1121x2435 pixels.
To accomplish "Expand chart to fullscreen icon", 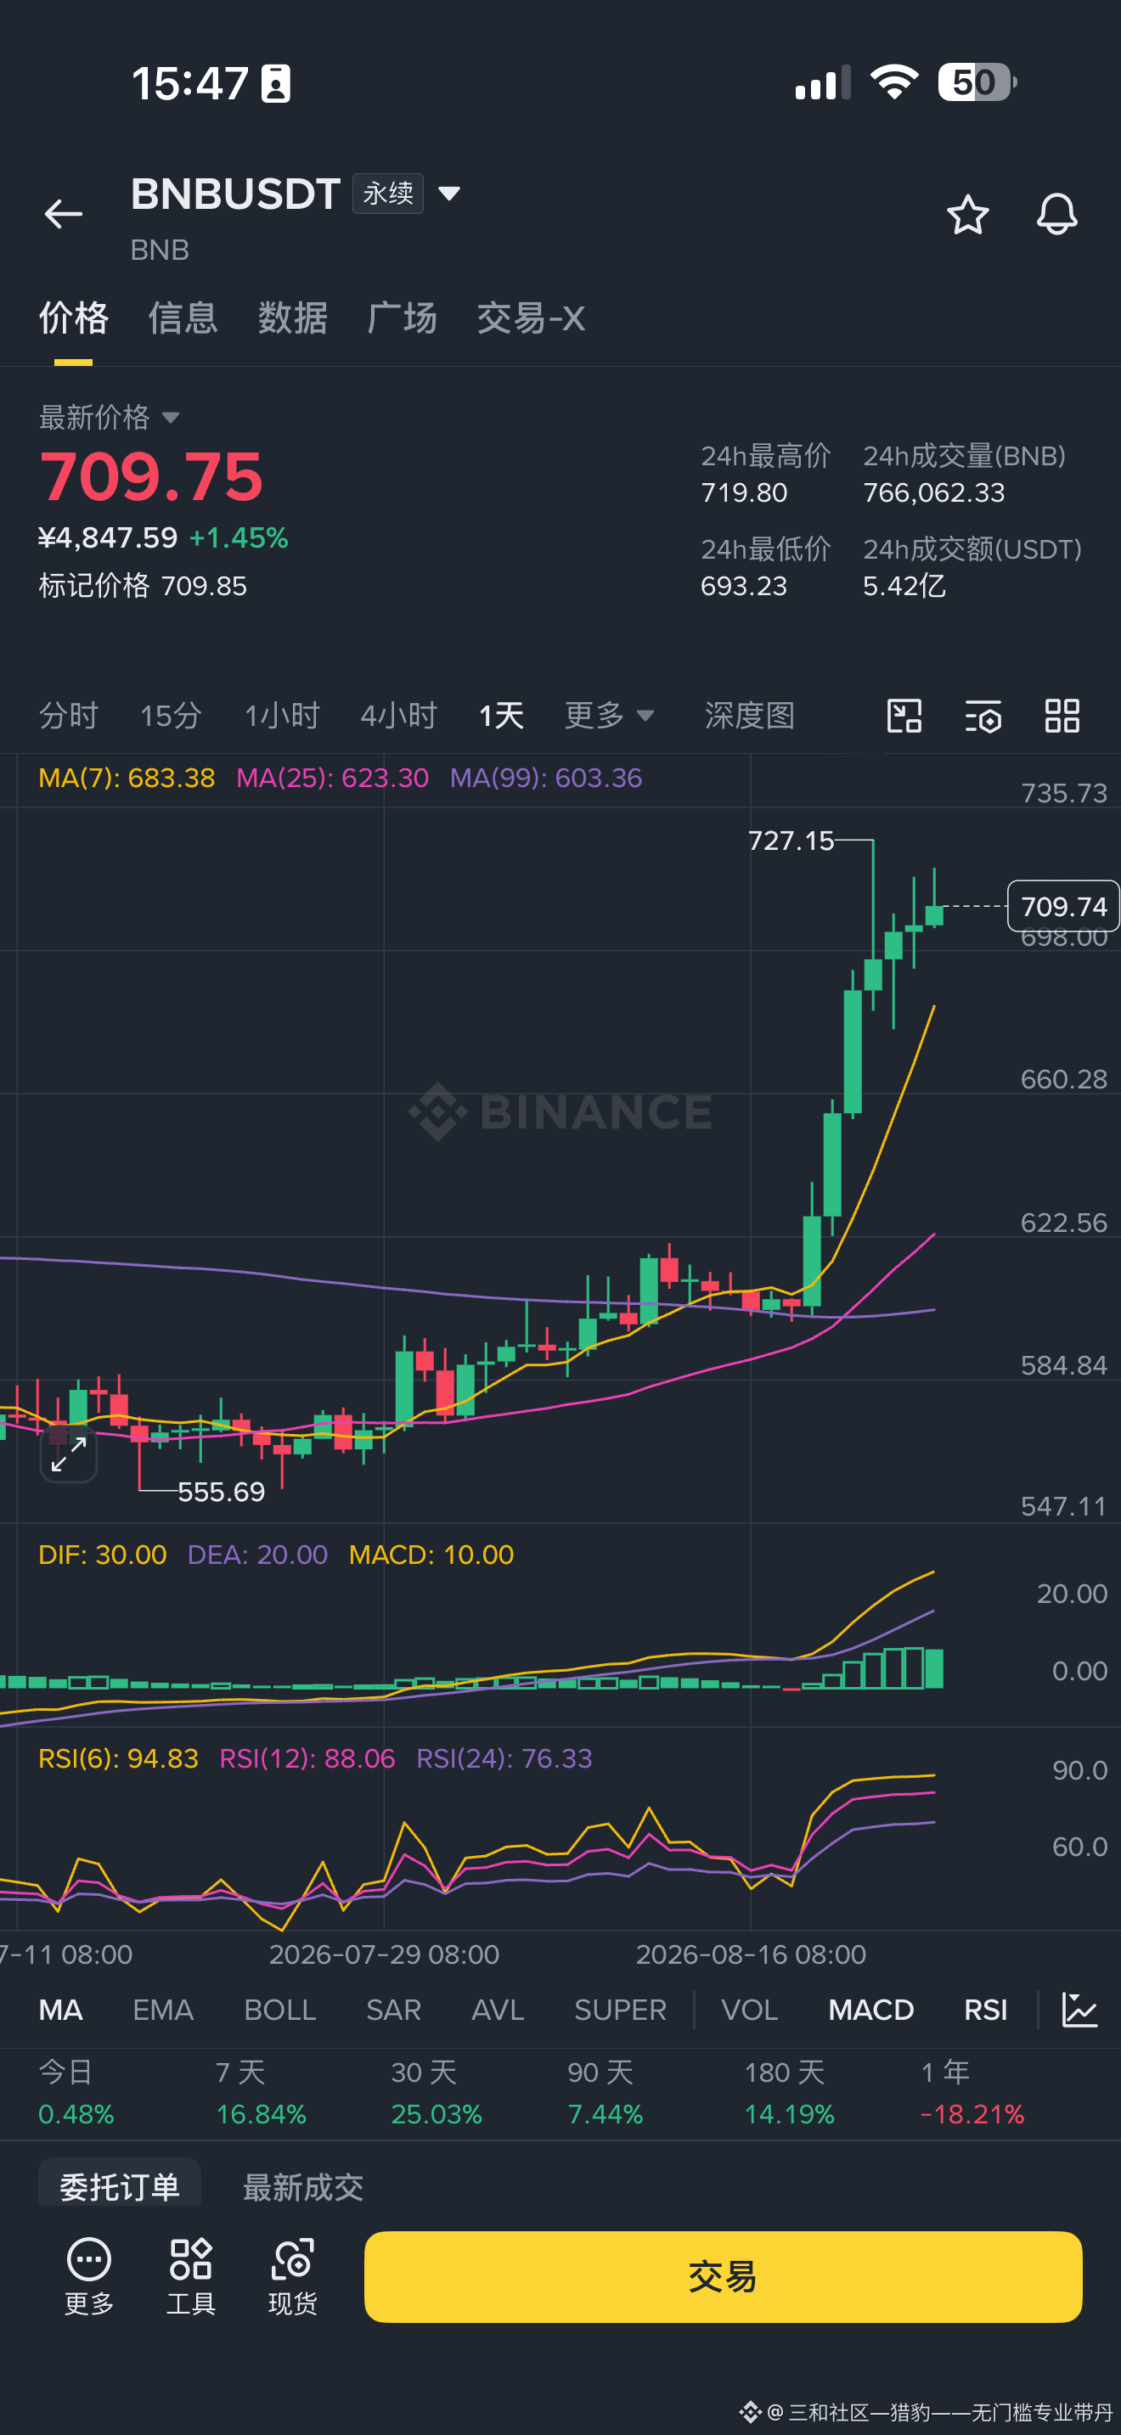I will (69, 1453).
